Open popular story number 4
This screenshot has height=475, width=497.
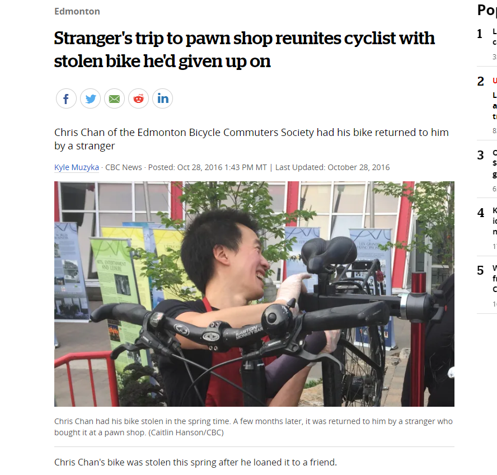pyautogui.click(x=487, y=228)
